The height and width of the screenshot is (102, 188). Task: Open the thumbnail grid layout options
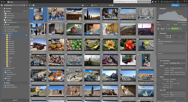pyautogui.click(x=113, y=5)
